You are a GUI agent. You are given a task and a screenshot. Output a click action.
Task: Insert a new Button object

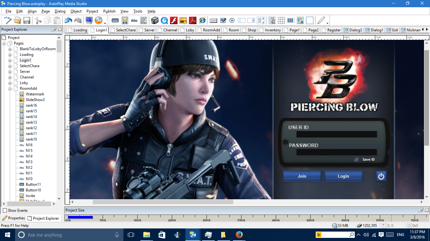pyautogui.click(x=115, y=21)
